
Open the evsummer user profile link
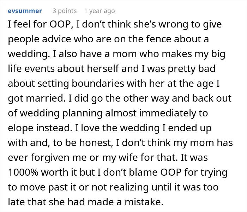click(25, 11)
